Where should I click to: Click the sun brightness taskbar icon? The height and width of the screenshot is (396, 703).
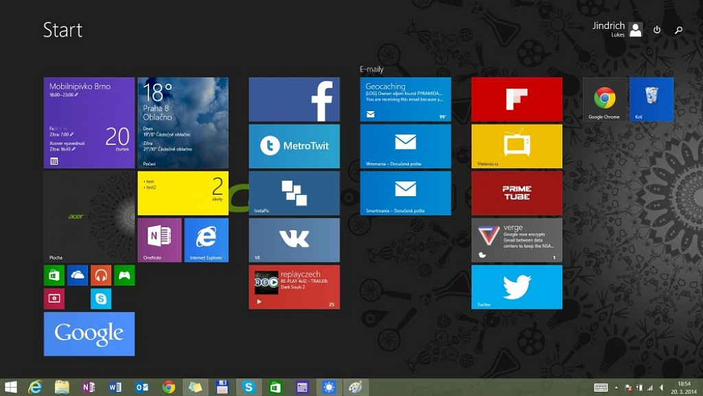point(329,387)
